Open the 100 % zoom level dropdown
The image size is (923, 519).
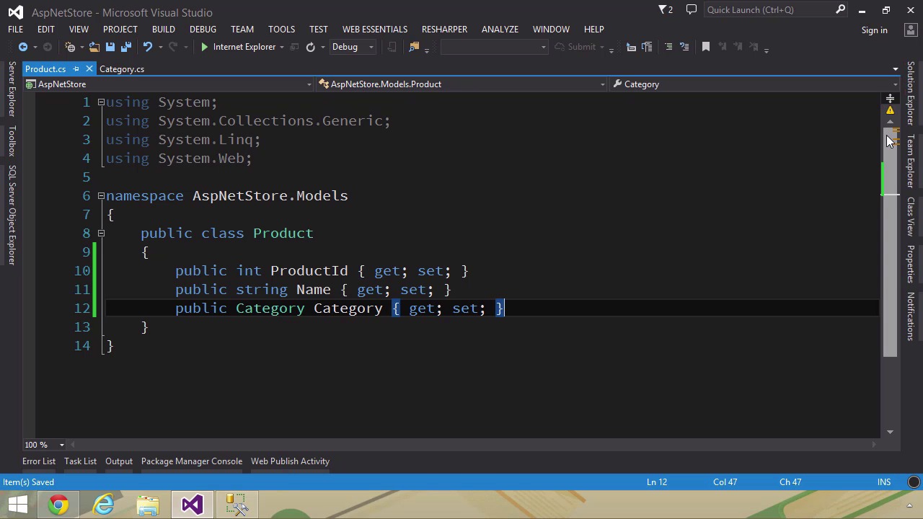61,445
